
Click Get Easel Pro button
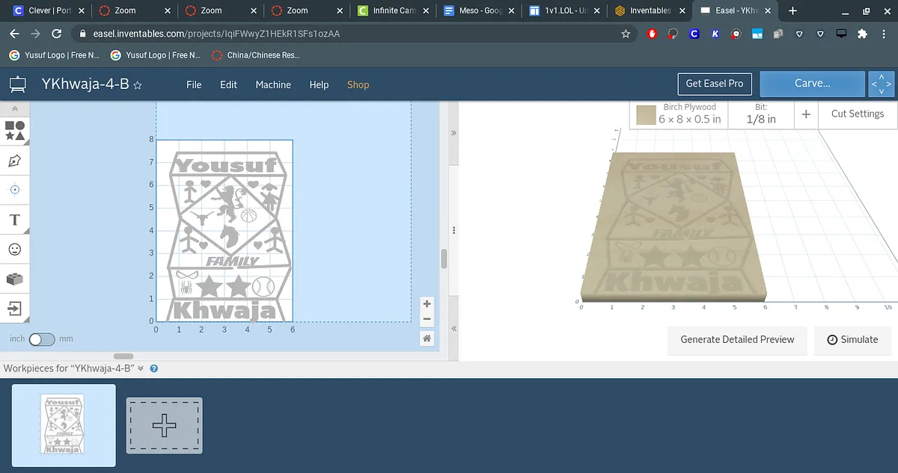[715, 83]
